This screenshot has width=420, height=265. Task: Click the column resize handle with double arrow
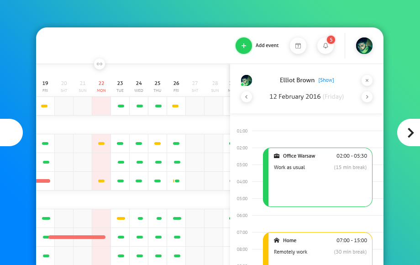(x=100, y=64)
